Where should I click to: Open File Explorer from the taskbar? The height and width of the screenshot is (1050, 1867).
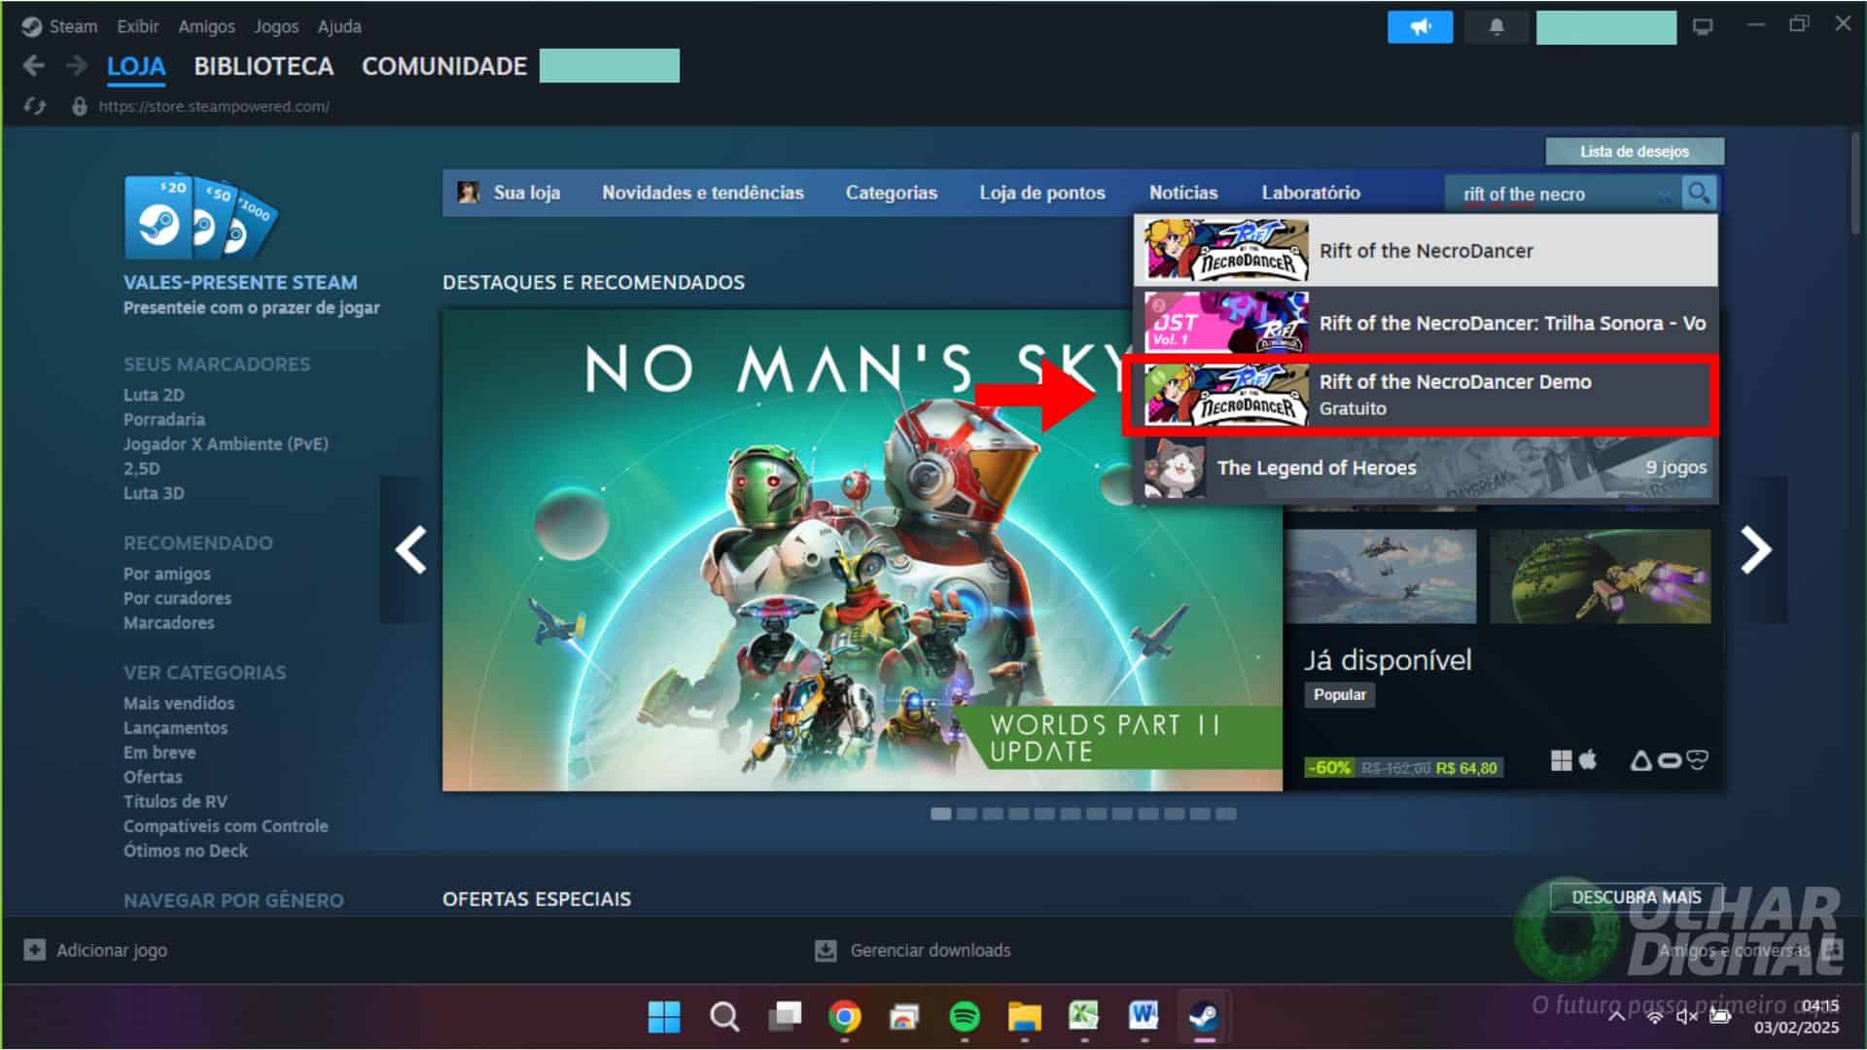click(1024, 1017)
